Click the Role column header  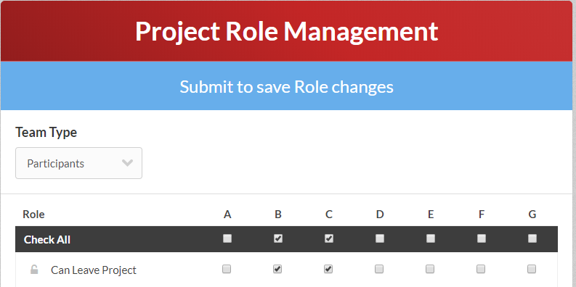(33, 214)
